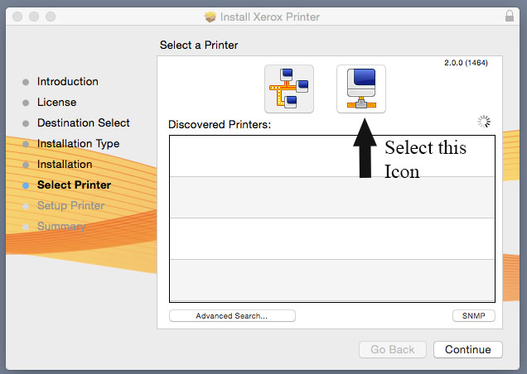Select third row in Discovered Printers list
527x374 pixels.
point(331,238)
